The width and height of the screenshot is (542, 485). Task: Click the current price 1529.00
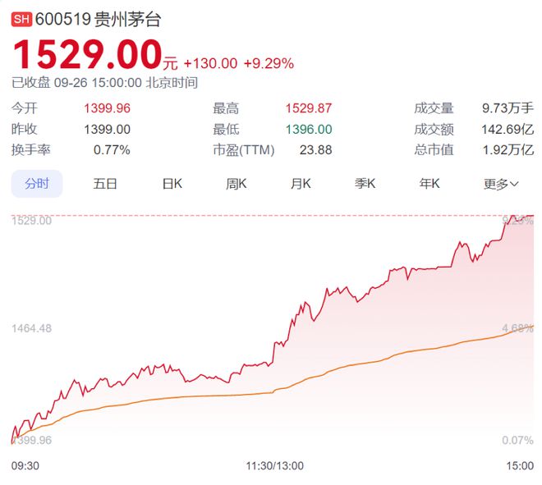tap(86, 56)
